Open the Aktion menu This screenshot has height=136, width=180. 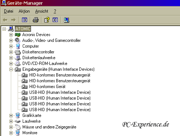tap(24, 11)
